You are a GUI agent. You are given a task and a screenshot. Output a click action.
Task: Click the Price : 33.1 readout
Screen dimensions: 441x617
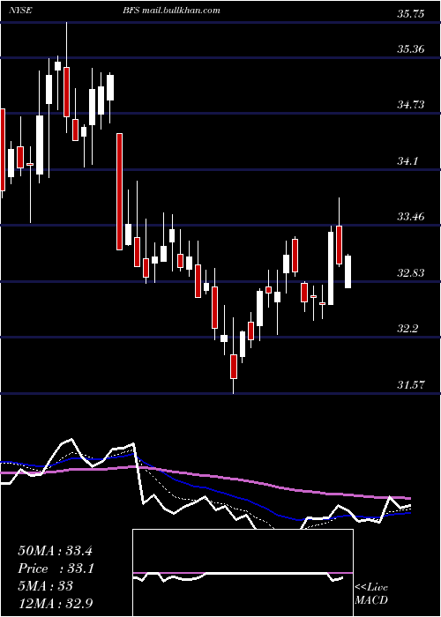pyautogui.click(x=56, y=569)
